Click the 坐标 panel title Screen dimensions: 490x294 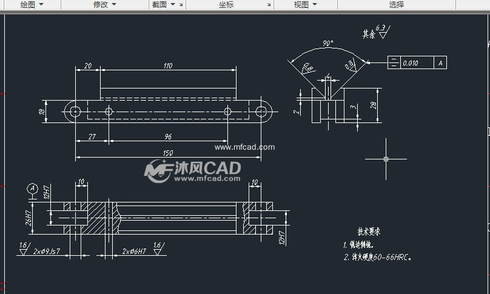click(x=226, y=4)
